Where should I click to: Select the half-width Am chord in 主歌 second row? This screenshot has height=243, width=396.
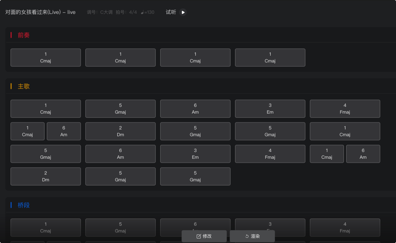pyautogui.click(x=64, y=131)
